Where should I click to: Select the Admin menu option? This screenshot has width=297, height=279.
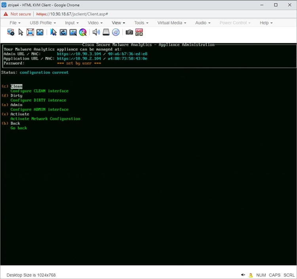(x=16, y=105)
